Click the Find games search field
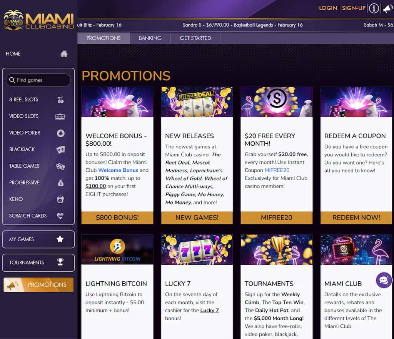The image size is (394, 339). point(38,80)
